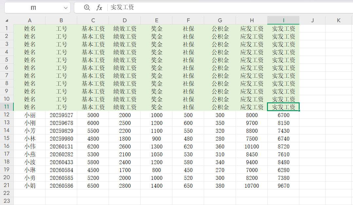Select column I header

(283, 20)
